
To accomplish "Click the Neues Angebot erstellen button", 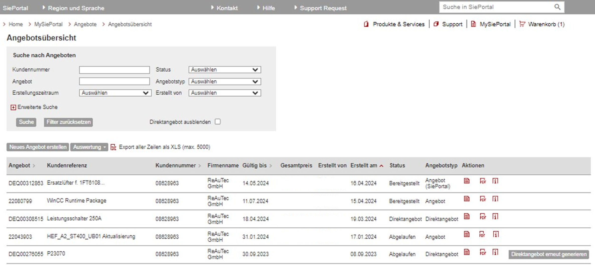I will 38,147.
